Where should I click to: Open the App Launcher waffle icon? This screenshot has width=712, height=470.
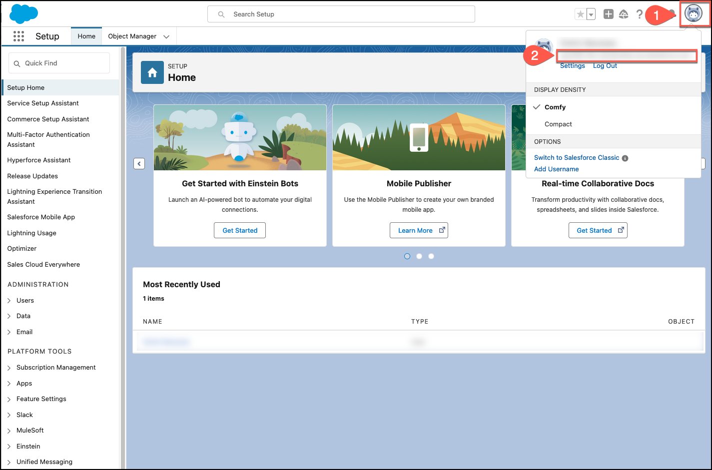click(x=18, y=36)
